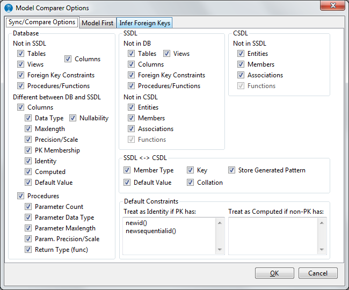This screenshot has width=349, height=290.
Task: Click OK to confirm options
Action: click(274, 273)
